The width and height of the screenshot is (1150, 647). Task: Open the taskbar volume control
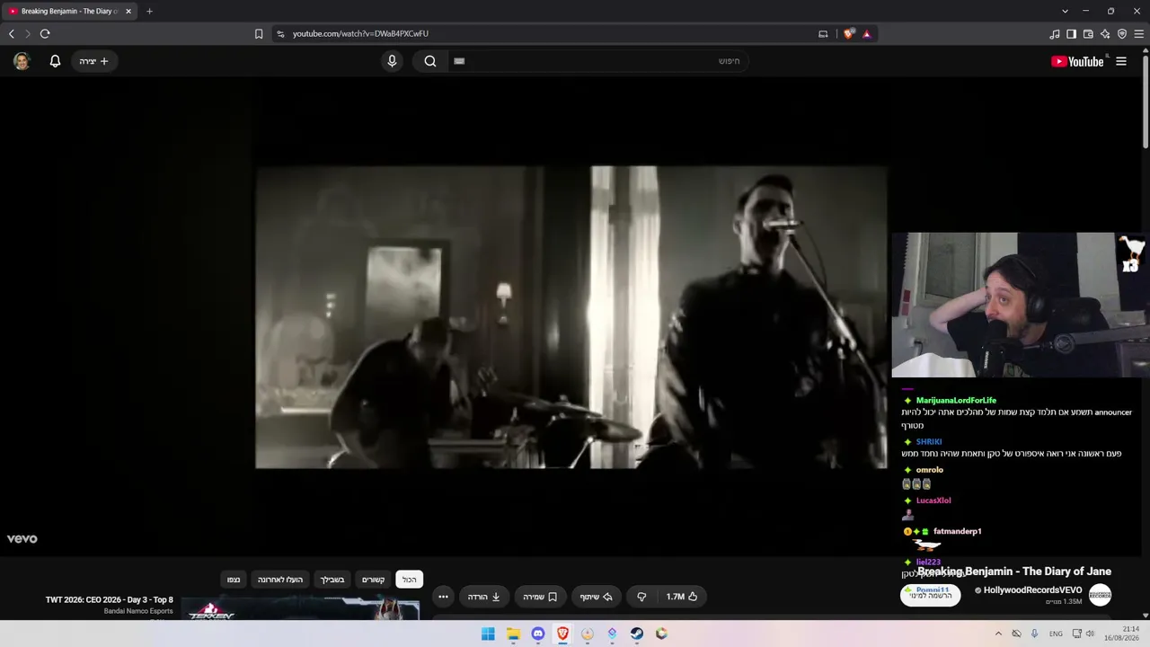click(x=1090, y=634)
